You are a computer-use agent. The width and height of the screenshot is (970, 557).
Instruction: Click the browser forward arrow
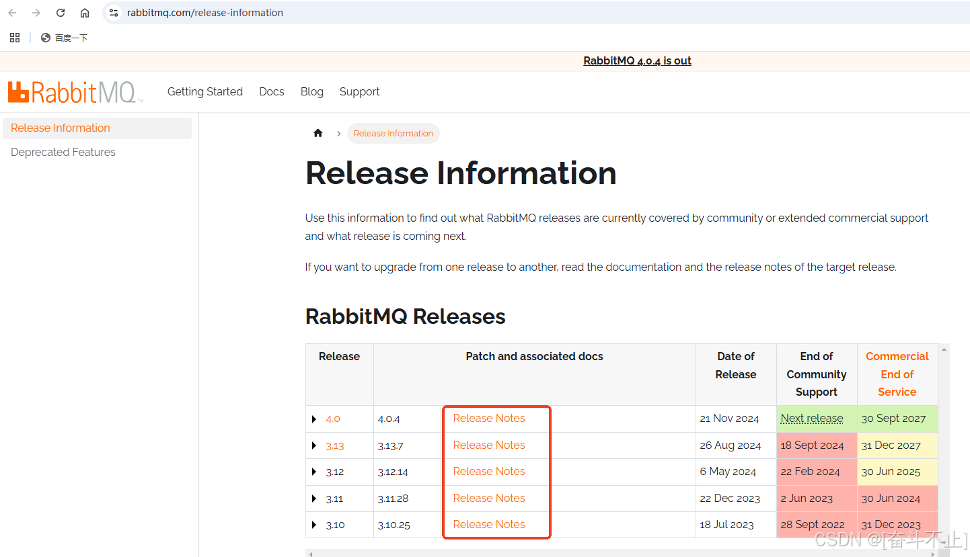(x=36, y=13)
